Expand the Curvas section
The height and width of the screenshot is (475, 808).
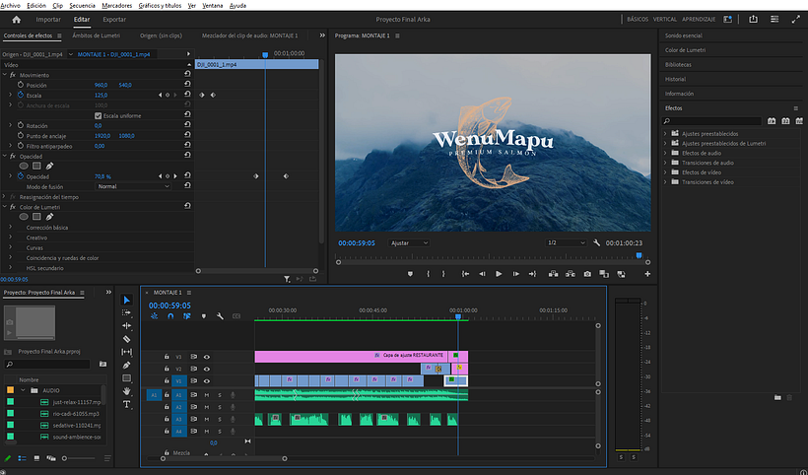click(10, 247)
